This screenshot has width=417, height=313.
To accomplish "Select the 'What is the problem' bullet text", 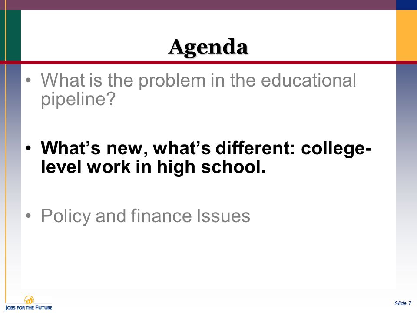I will pos(199,90).
